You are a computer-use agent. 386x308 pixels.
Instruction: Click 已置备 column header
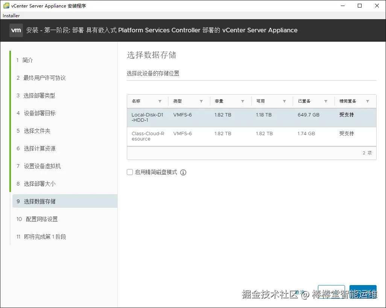tap(304, 101)
